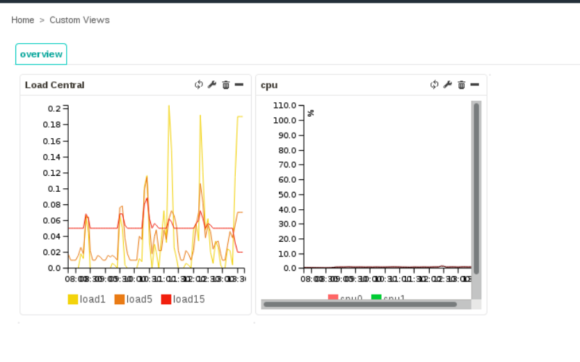Image resolution: width=580 pixels, height=362 pixels.
Task: Open Load Central widget settings wrench
Action: point(212,85)
